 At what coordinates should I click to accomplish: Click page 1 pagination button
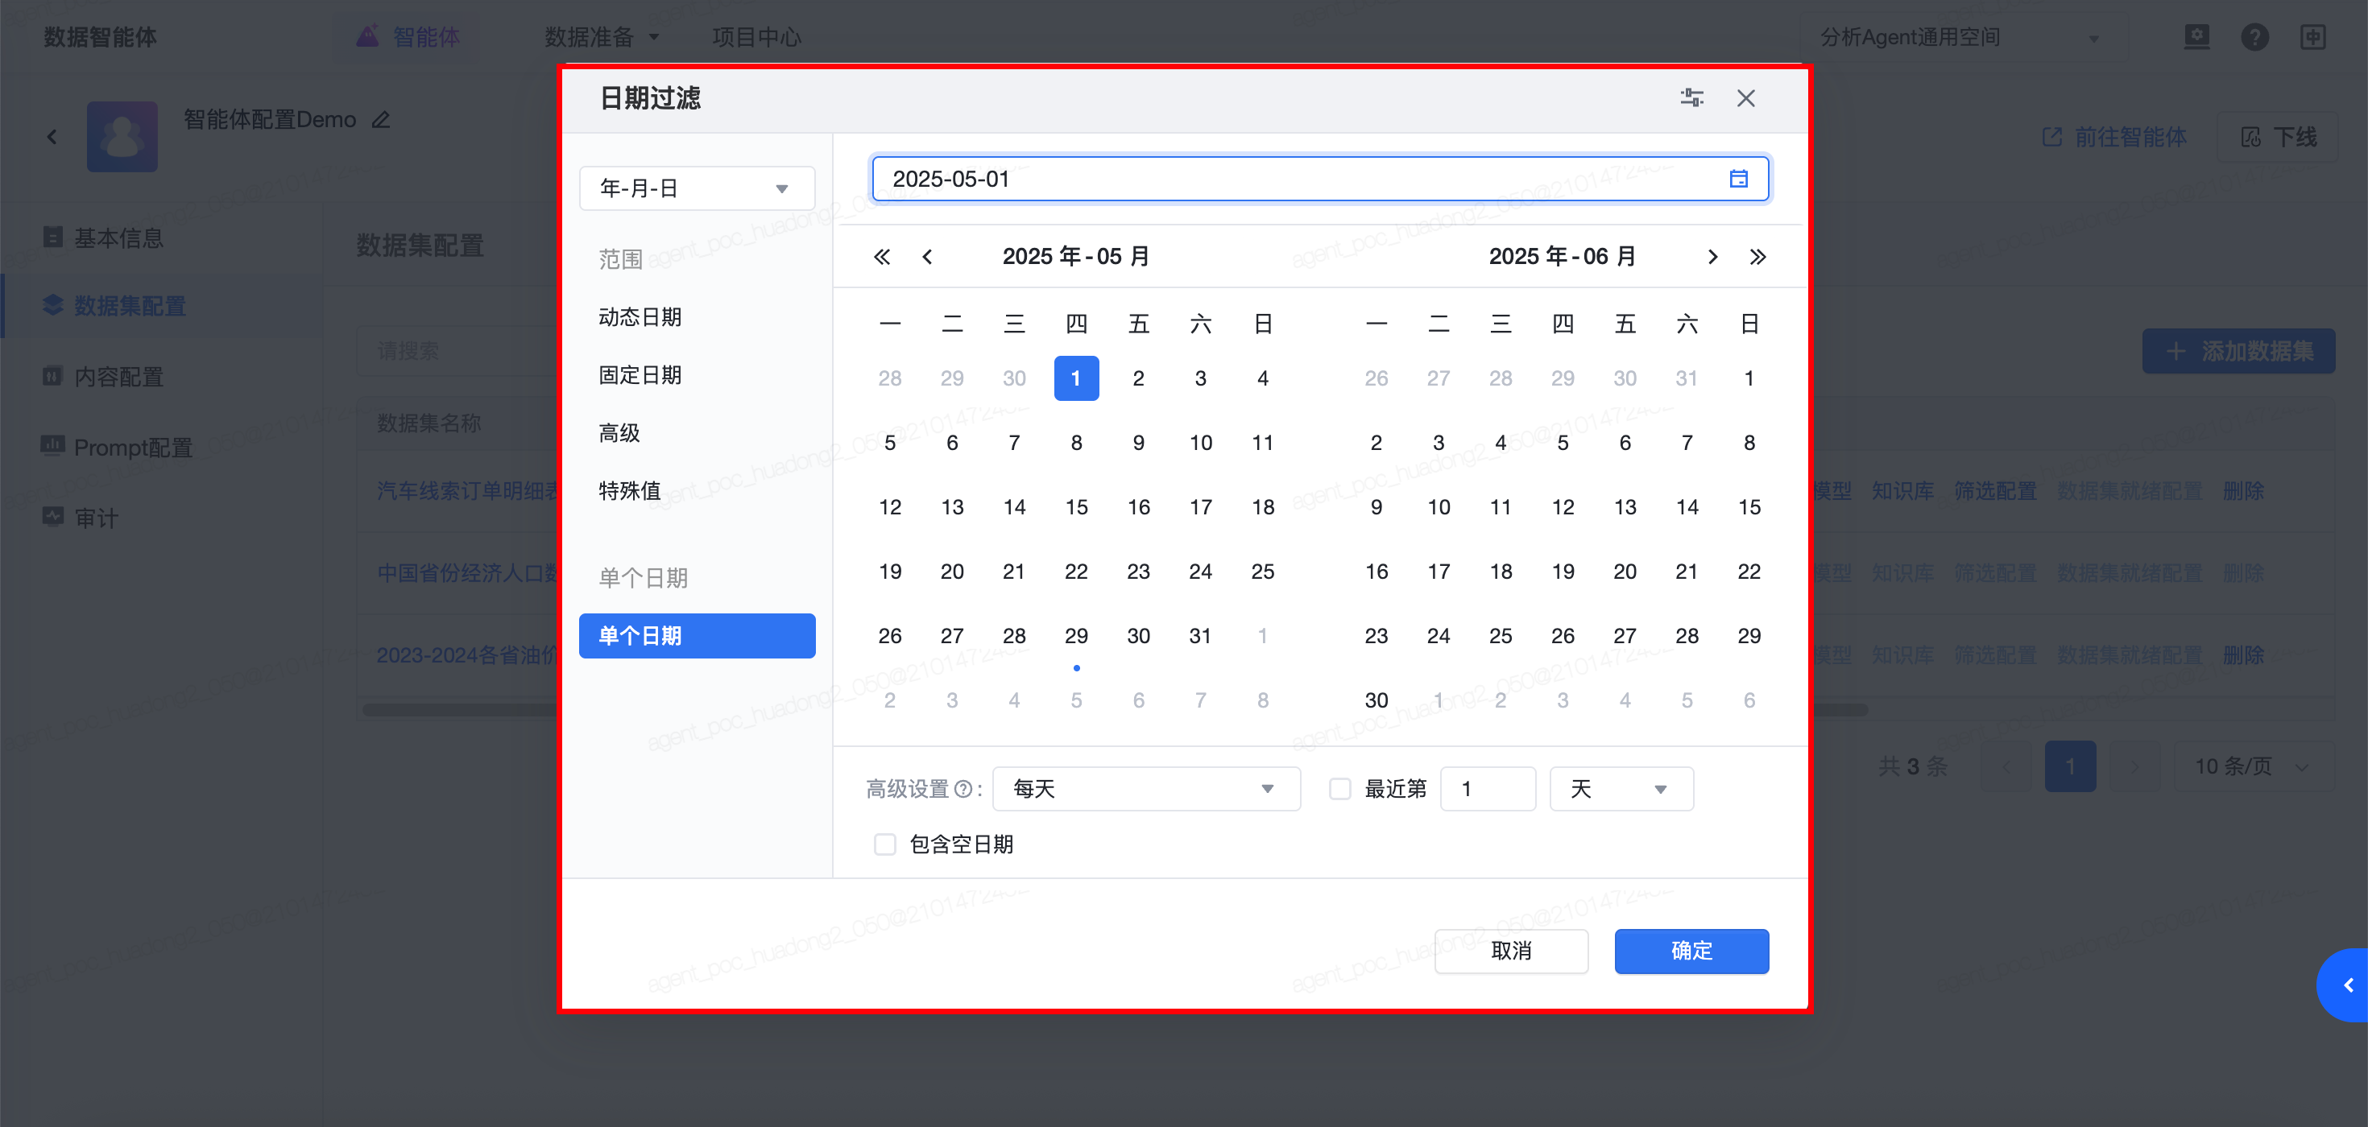[x=2069, y=767]
